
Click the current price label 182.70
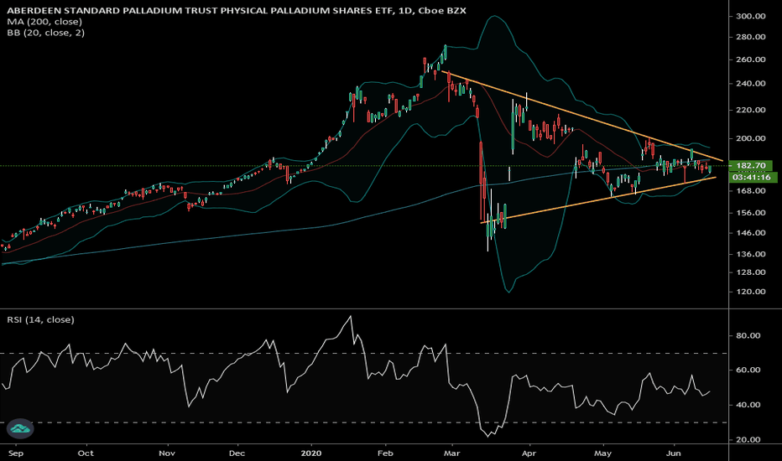pyautogui.click(x=751, y=165)
